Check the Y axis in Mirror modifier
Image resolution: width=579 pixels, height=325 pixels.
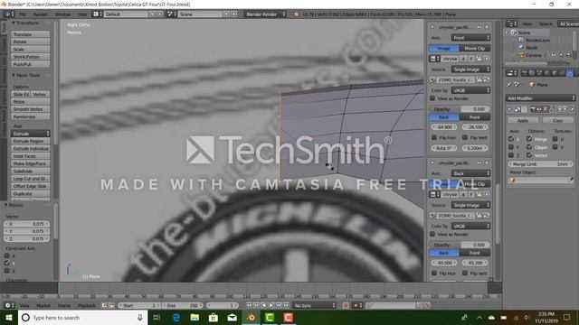511,147
